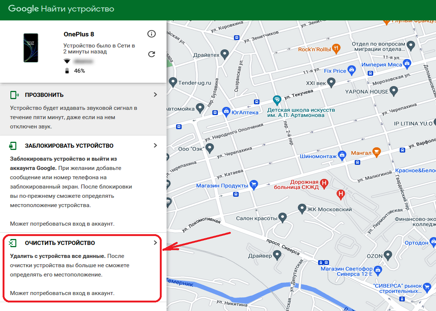Open the Детская школа искусств marker
This screenshot has height=311, width=436.
click(x=277, y=100)
